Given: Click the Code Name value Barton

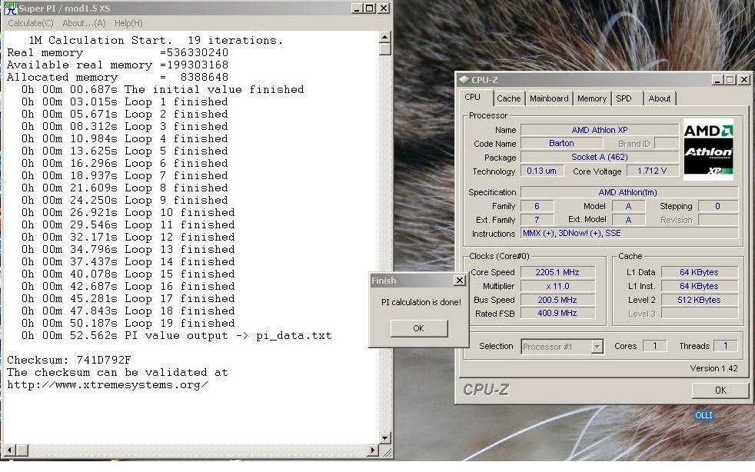Looking at the screenshot, I should coord(561,144).
